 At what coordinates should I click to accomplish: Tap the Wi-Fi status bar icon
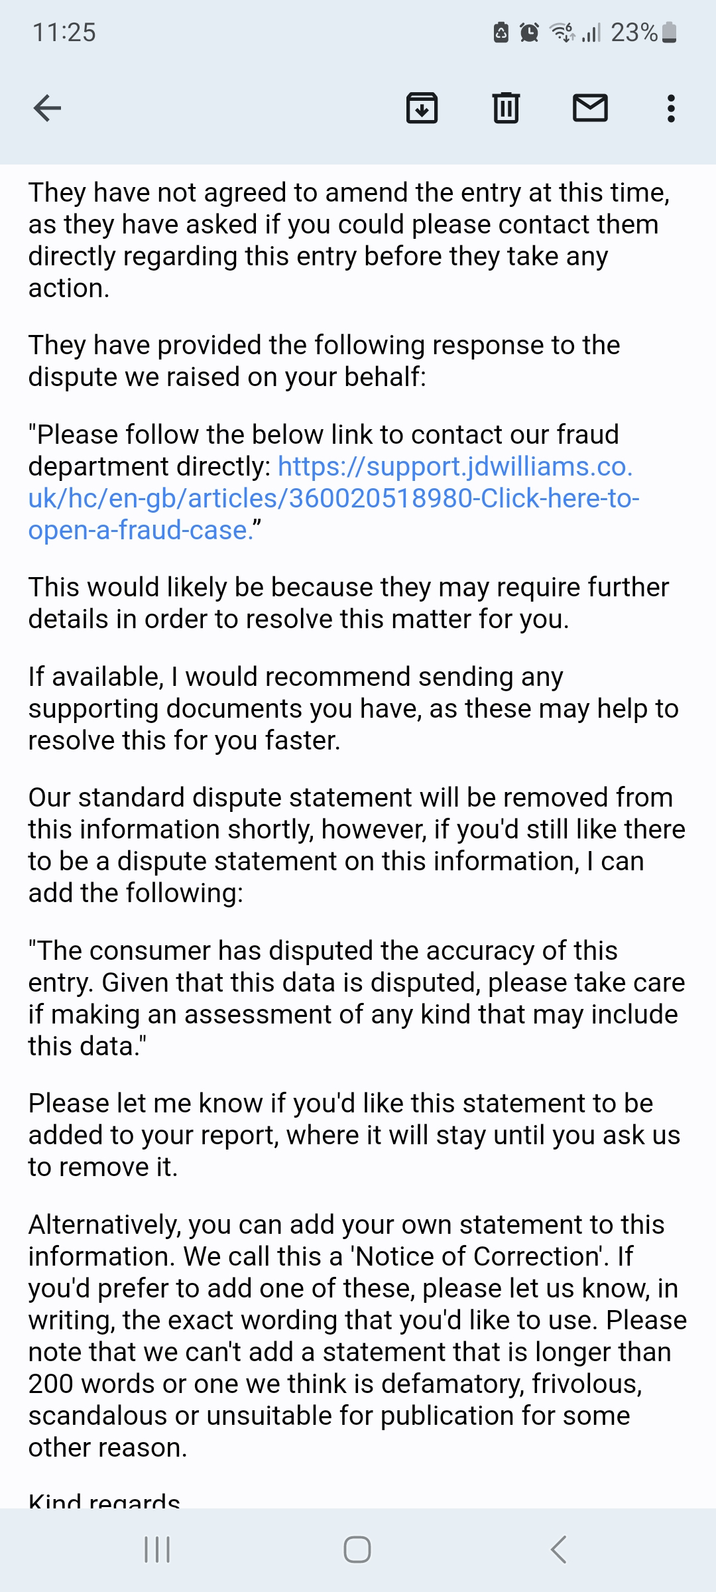[x=562, y=33]
